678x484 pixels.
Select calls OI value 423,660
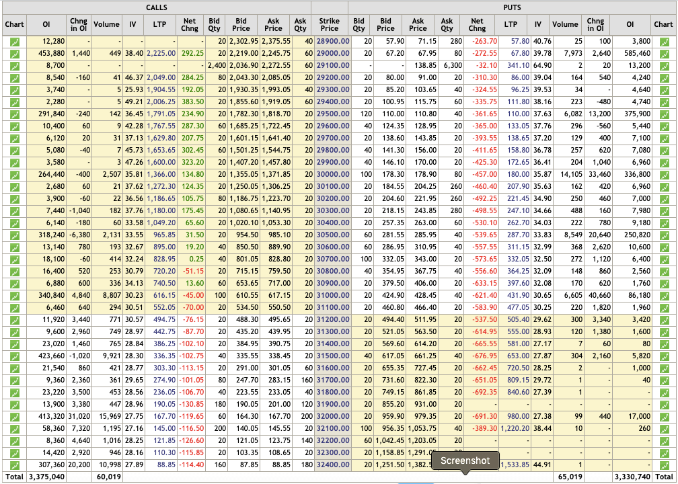pyautogui.click(x=52, y=356)
